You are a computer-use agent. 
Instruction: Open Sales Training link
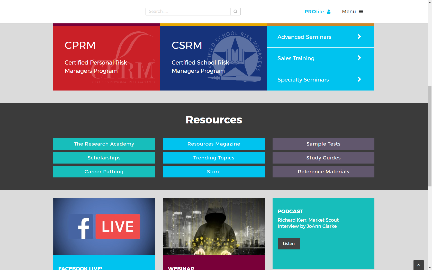click(x=321, y=58)
